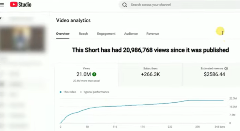Select the Views metric card
Viewport: 240px width, 131px height.
86,74
